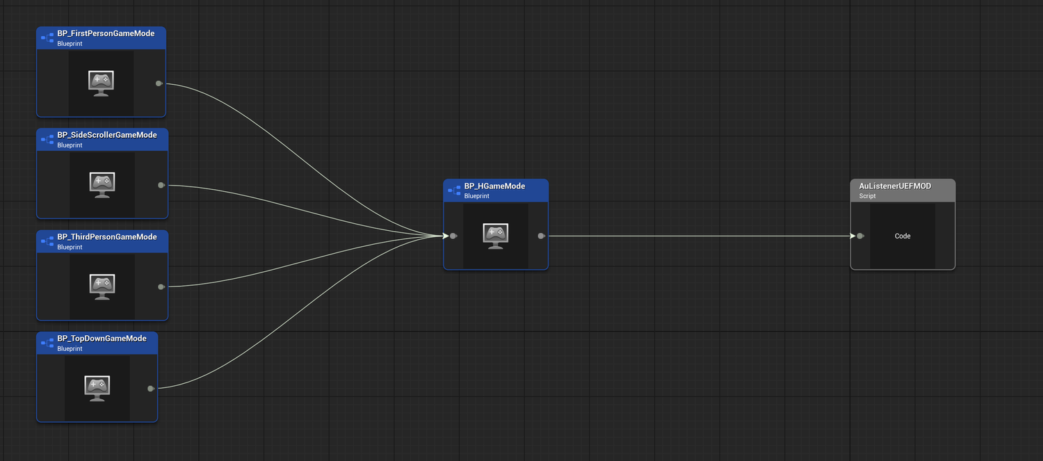Click the game mode thumbnail on BP_FirstPersonGameMode
Screen dimensions: 1043x461
pyautogui.click(x=101, y=82)
